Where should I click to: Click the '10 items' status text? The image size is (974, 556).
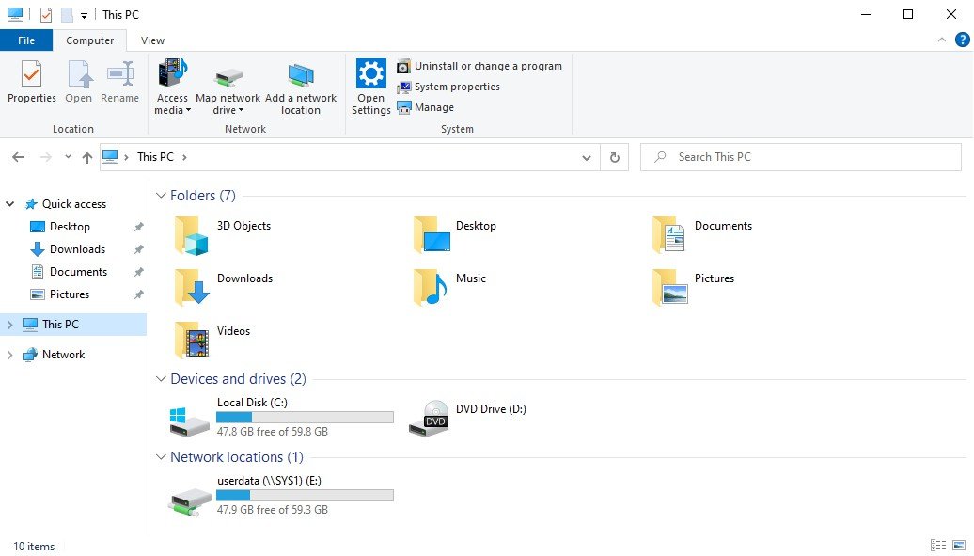point(34,547)
